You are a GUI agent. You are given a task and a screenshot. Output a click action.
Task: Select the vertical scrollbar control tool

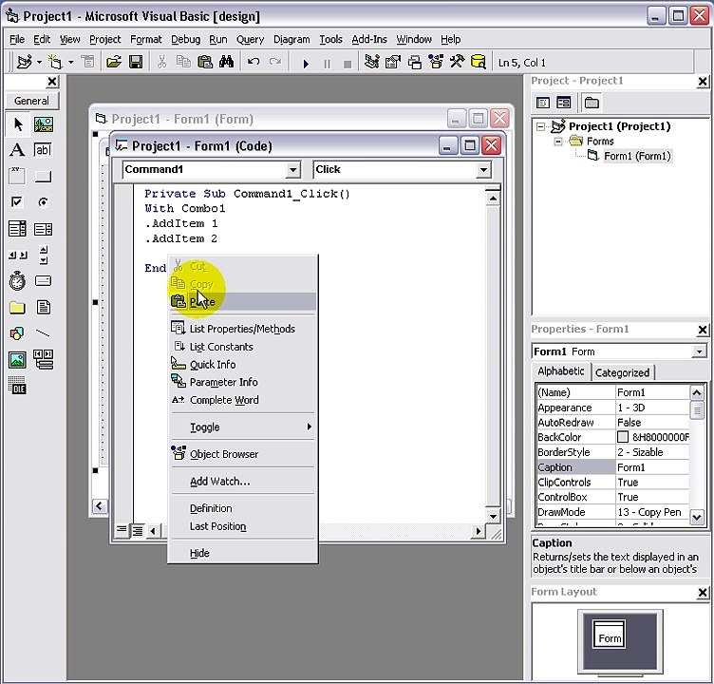[44, 256]
